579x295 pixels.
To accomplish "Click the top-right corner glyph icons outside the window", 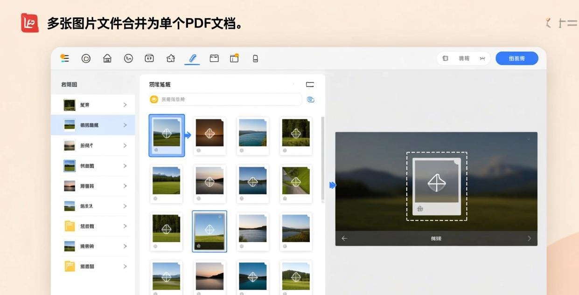I will pyautogui.click(x=561, y=23).
